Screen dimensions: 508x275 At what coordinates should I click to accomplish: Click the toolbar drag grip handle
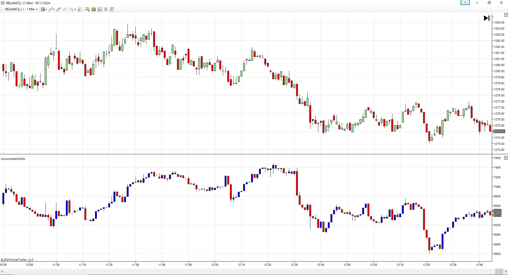click(2, 9)
